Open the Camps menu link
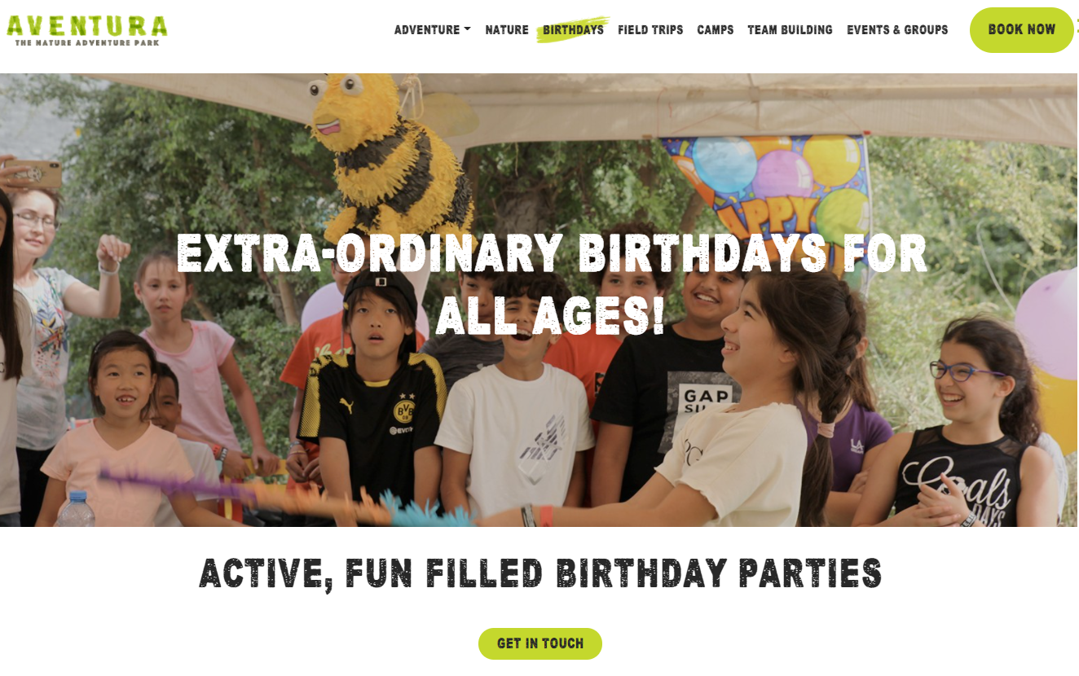1079x676 pixels. 716,30
